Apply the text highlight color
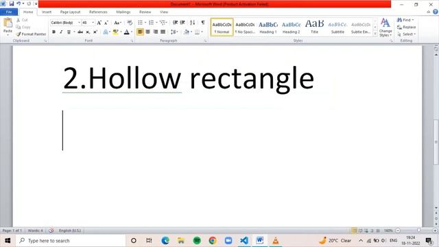This screenshot has height=247, width=439. [x=115, y=32]
